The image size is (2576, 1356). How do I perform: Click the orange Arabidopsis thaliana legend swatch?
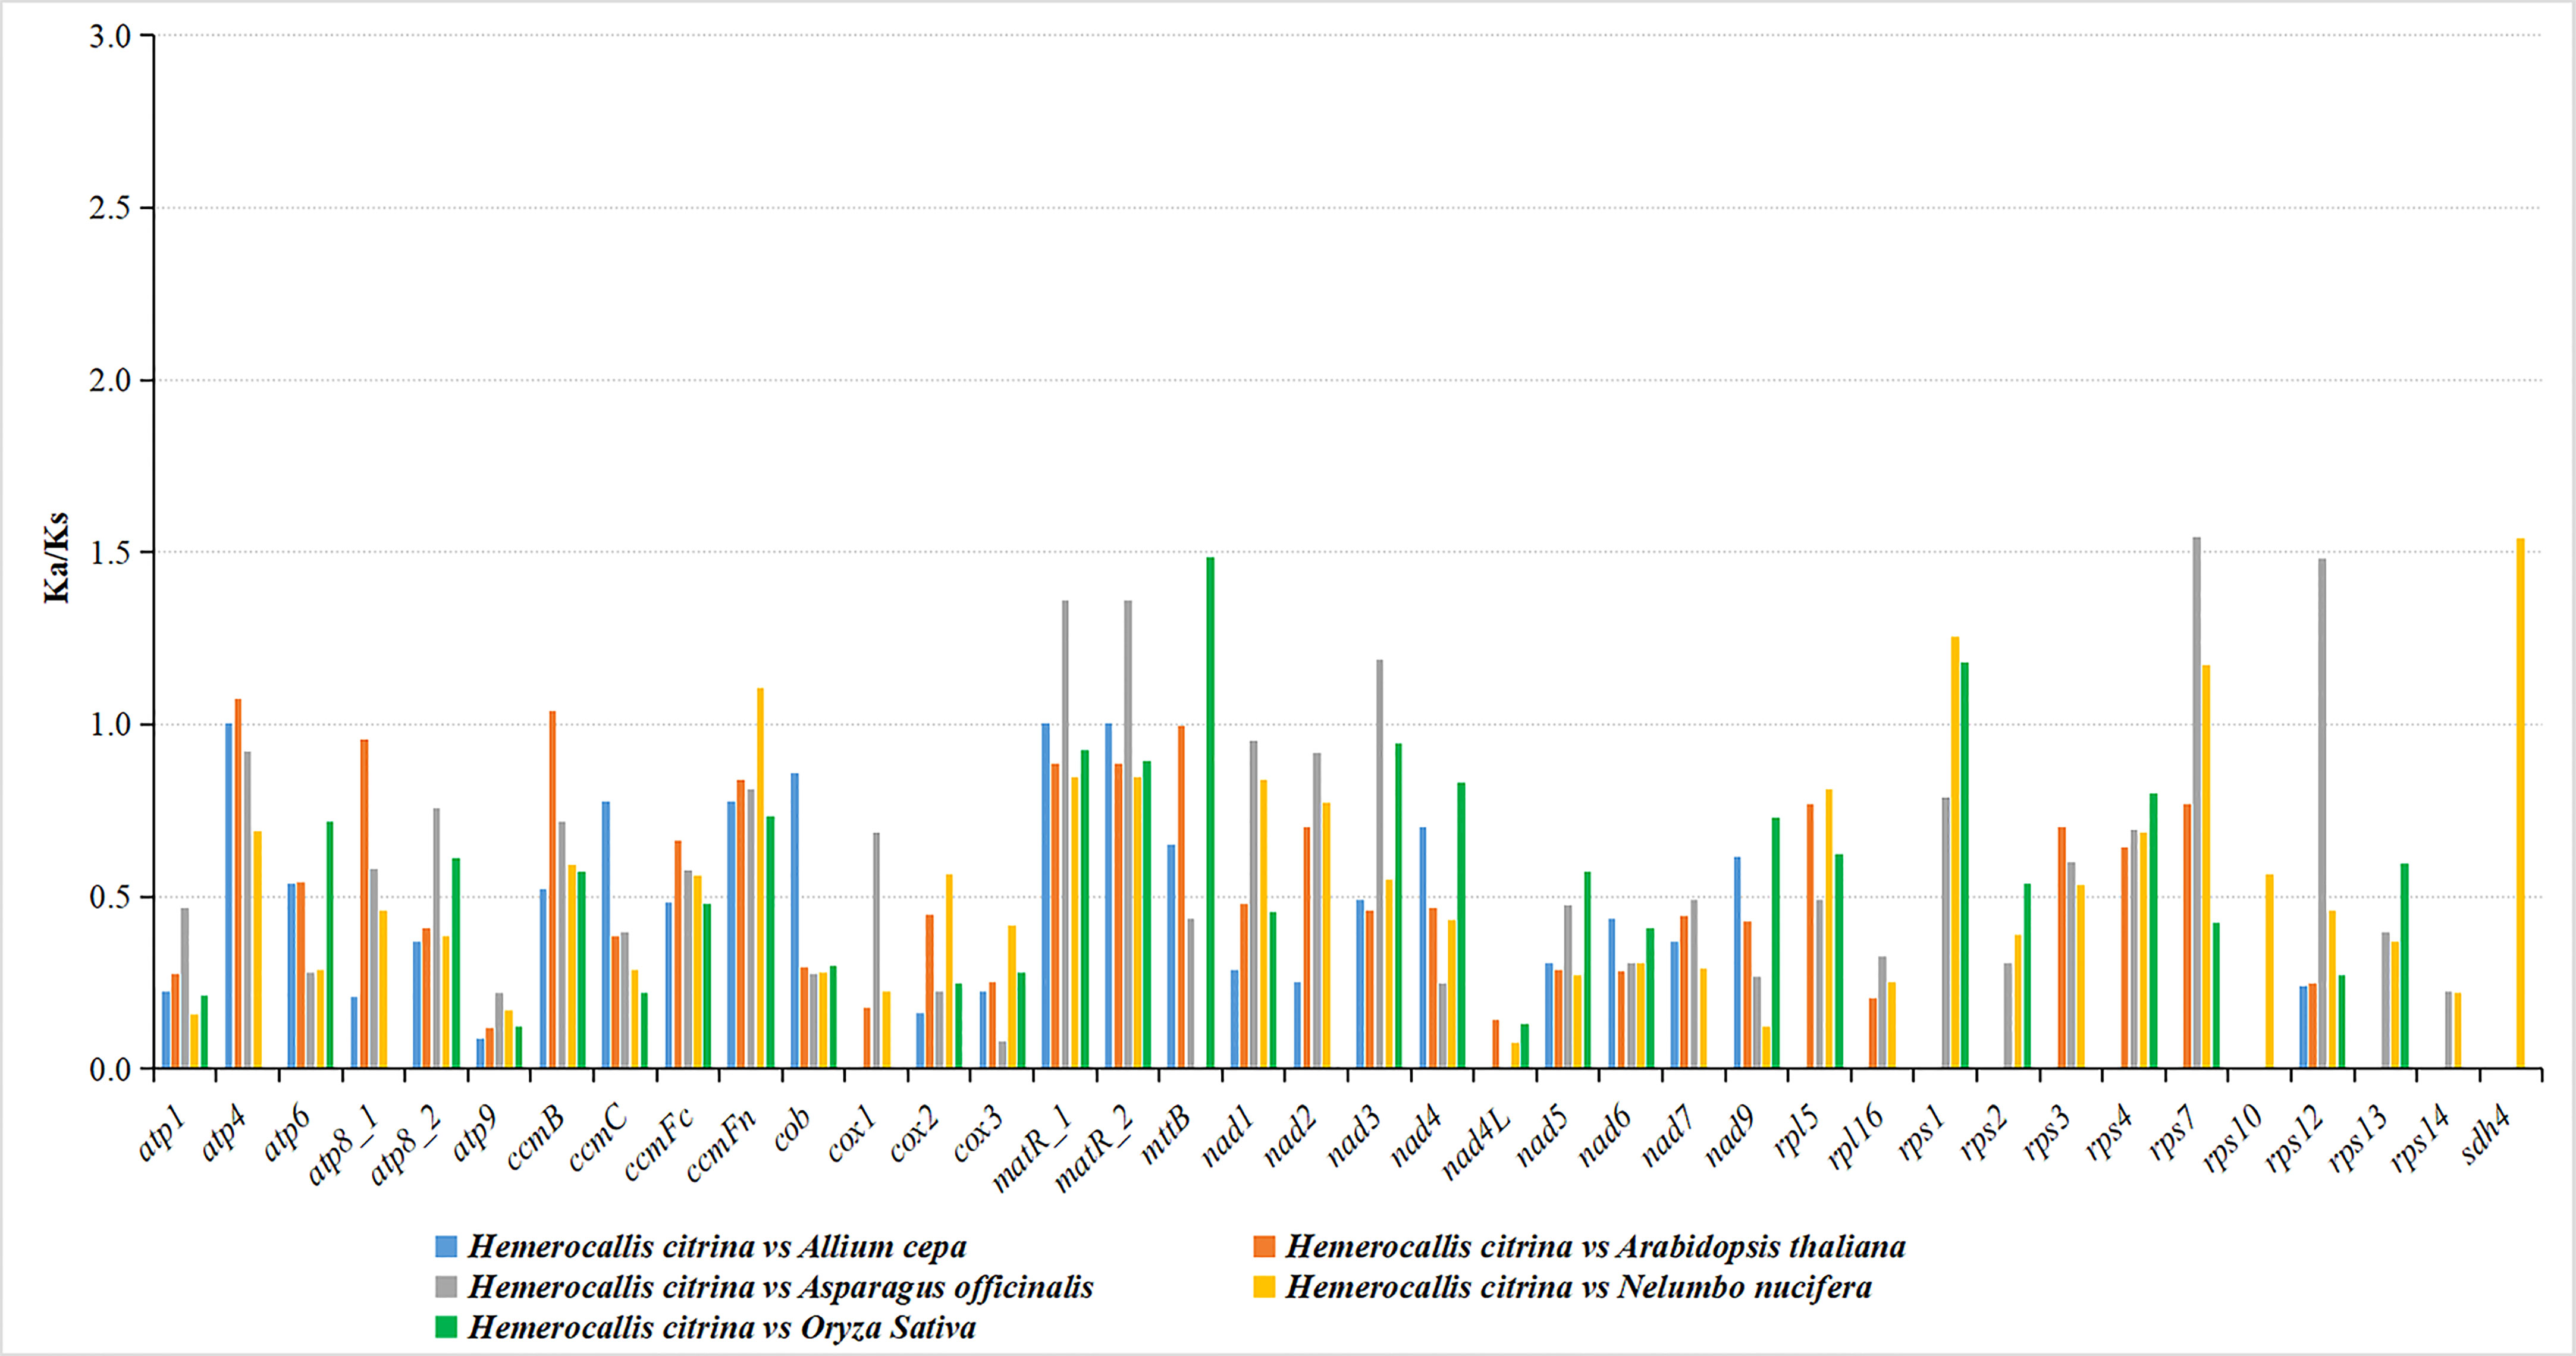[1264, 1246]
